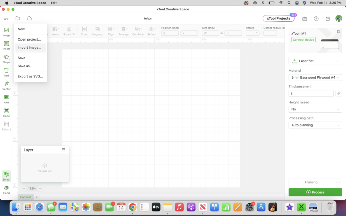
Task: Select the Image tool in sidebar
Action: (x=6, y=32)
